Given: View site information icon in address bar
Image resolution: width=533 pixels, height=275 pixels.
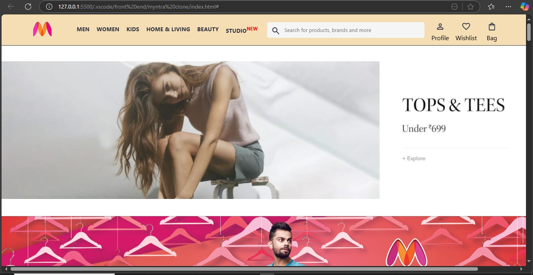Looking at the screenshot, I should tap(49, 7).
